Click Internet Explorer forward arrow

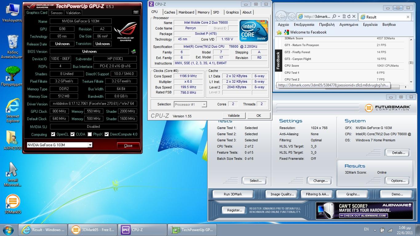(x=292, y=16)
